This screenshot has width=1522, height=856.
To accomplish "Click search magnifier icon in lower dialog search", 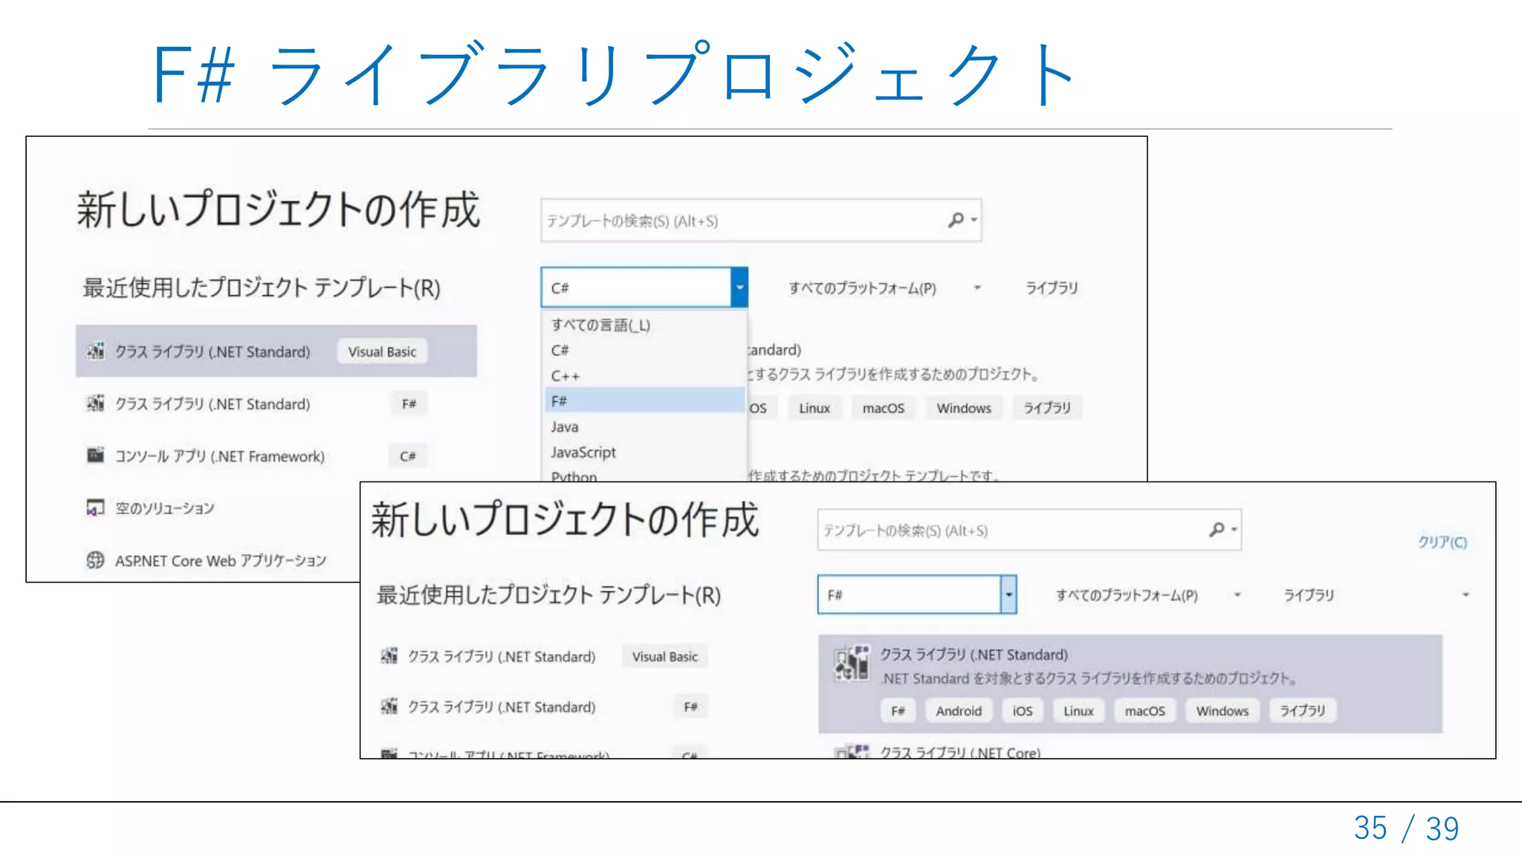I will [x=1217, y=530].
